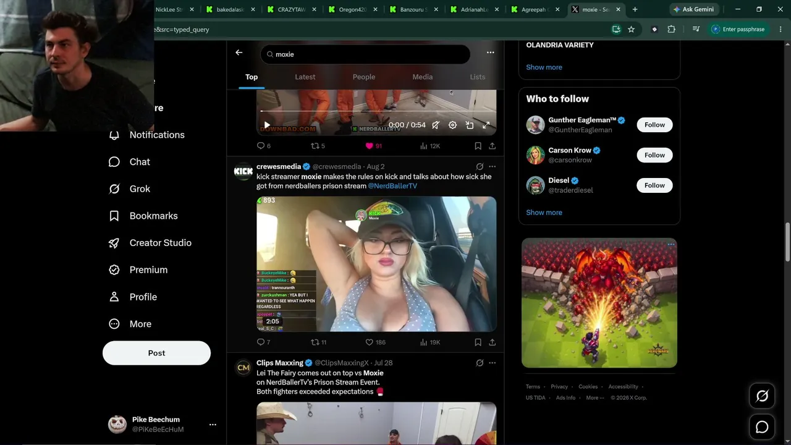Unlike the post with 91 likes
Viewport: 791px width, 445px height.
[x=374, y=146]
